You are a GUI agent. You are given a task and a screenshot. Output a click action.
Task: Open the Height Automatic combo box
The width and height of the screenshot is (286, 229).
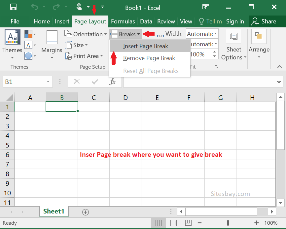coord(204,44)
